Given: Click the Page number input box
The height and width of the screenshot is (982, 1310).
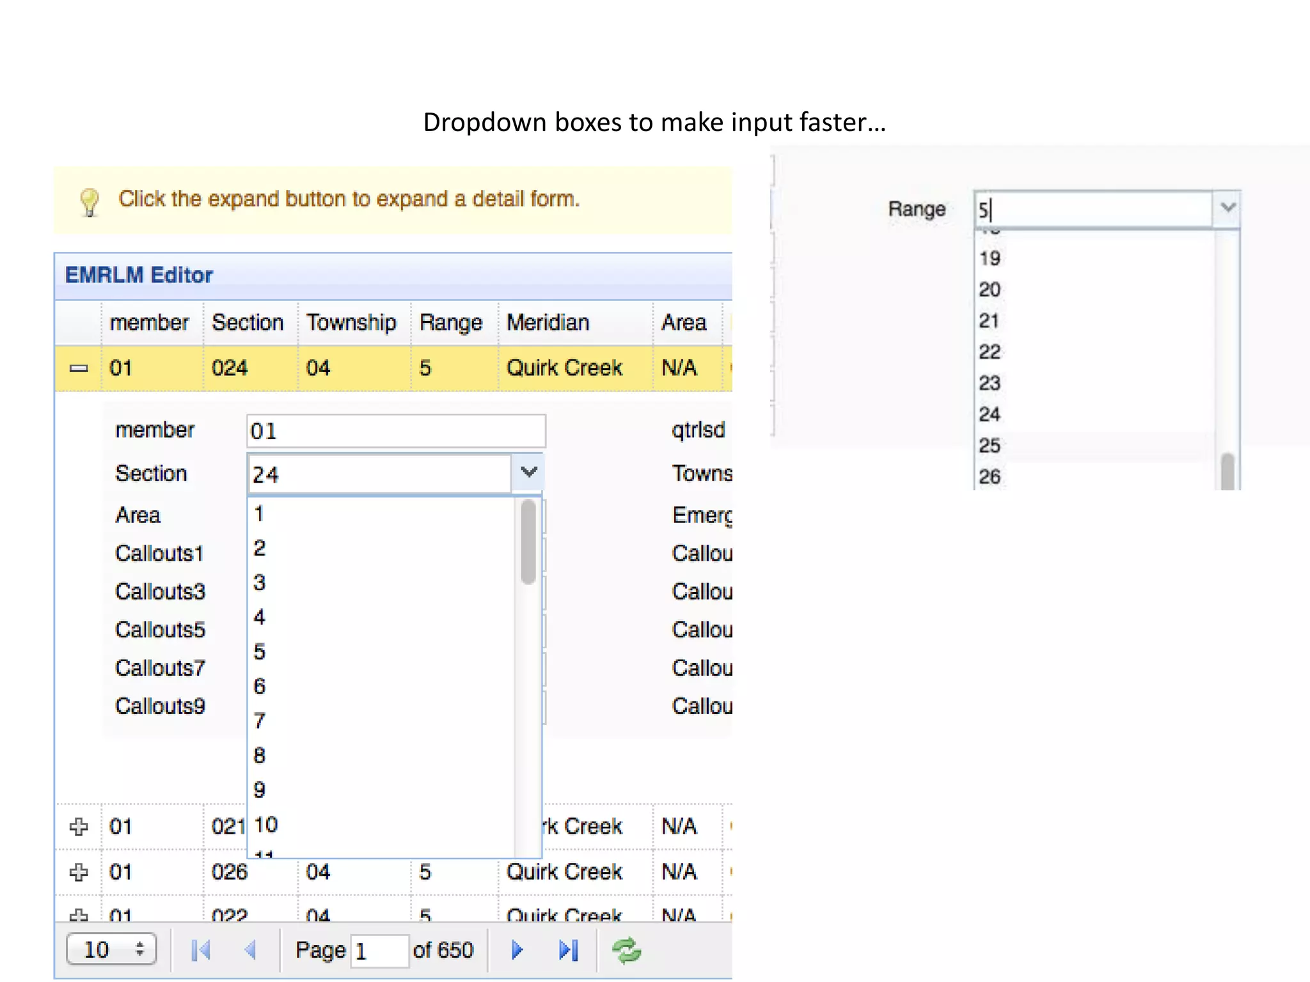Looking at the screenshot, I should (x=379, y=951).
